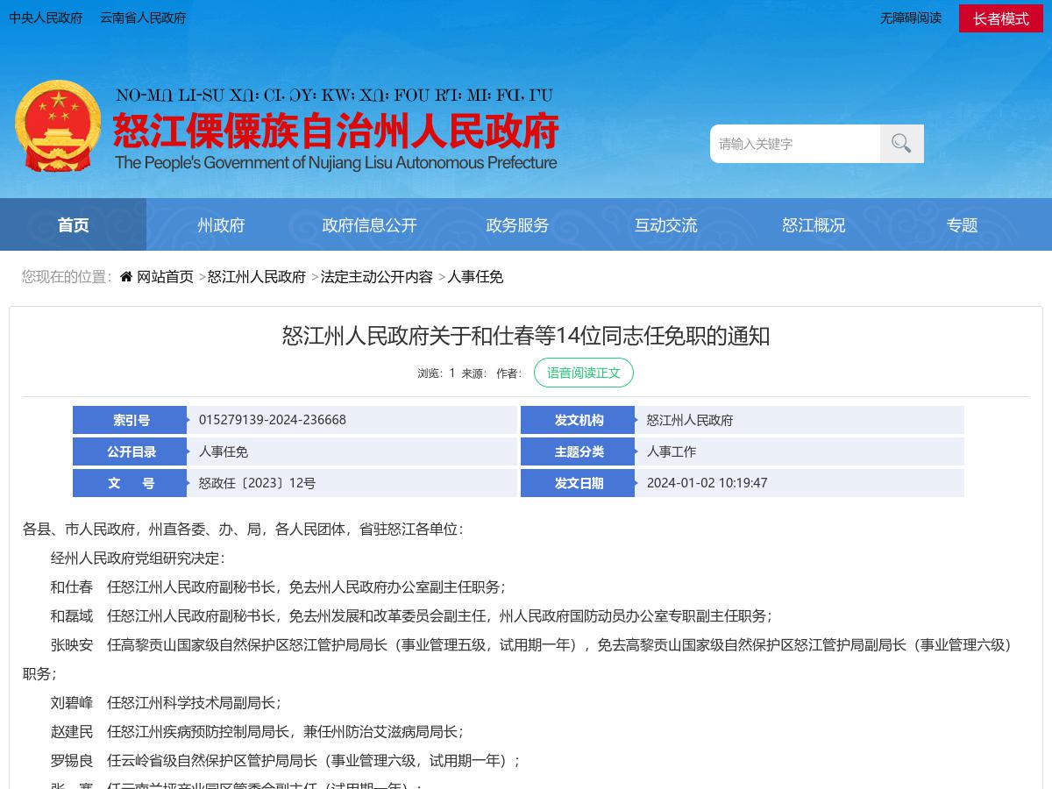
Task: Open the 中央人民政府 website link
Action: coord(46,18)
